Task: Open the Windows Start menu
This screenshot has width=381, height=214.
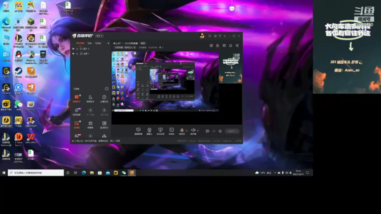Action: 4,173
